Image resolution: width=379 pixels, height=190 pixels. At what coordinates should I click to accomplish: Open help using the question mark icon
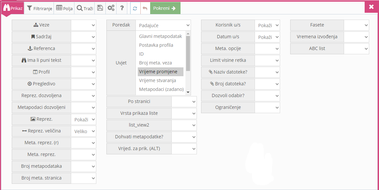pos(122,8)
